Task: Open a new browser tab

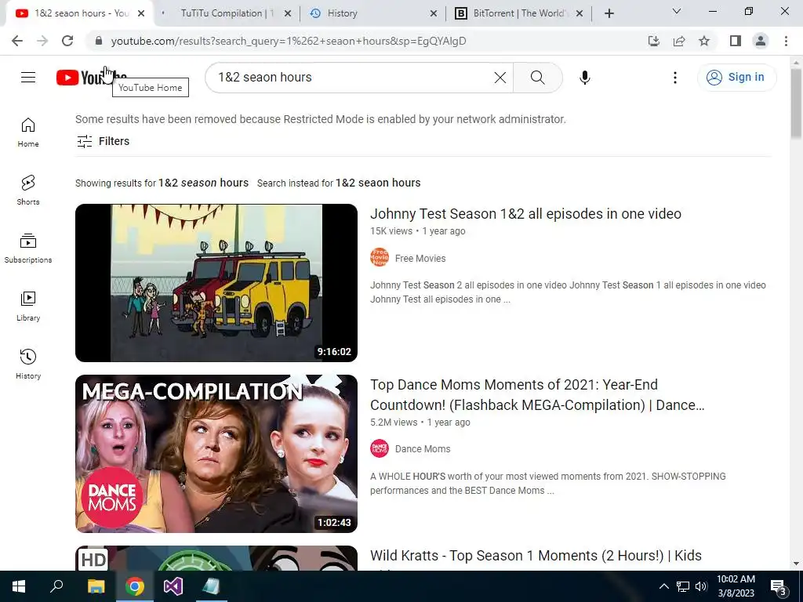Action: [x=609, y=13]
